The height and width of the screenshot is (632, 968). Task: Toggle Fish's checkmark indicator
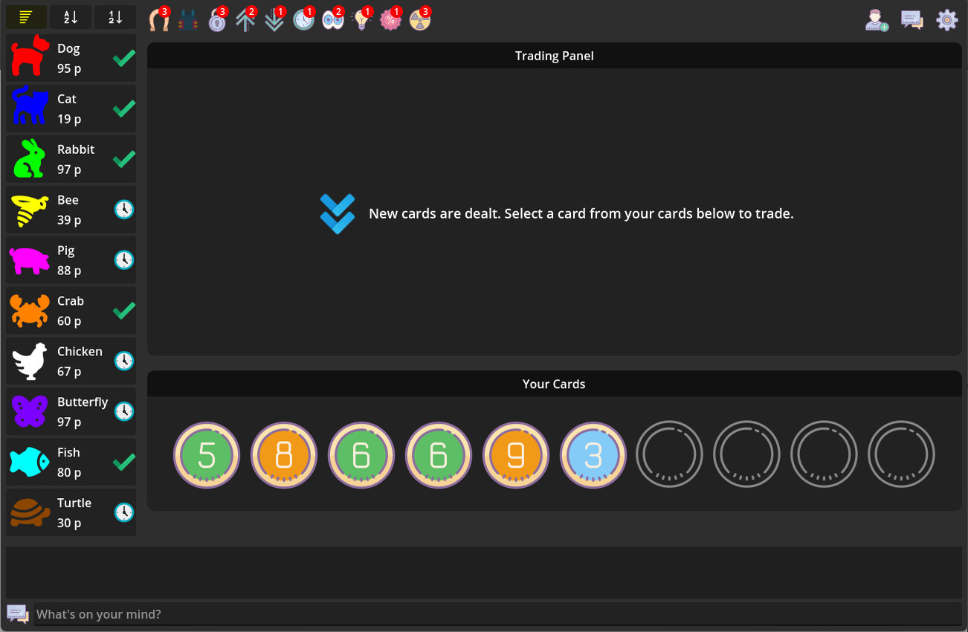coord(124,462)
